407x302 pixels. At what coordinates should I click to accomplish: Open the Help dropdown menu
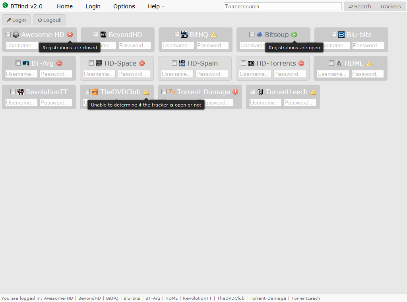pos(154,6)
